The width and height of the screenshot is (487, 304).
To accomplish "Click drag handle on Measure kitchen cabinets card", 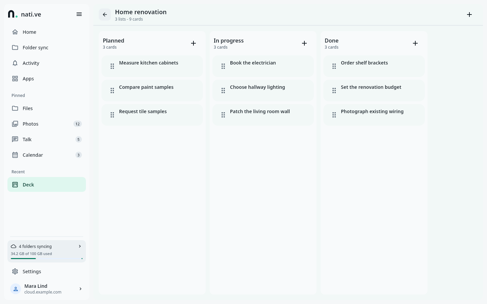I will 112,66.
